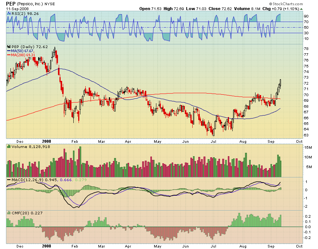Image resolution: width=318 pixels, height=249 pixels.
Task: Click the "MACD(12,26,9) 0.945" indicator label
Action: pos(34,180)
